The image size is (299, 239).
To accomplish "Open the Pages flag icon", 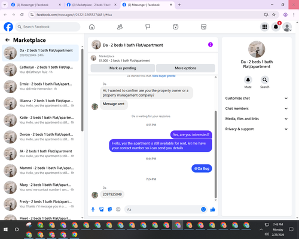I will click(x=148, y=27).
